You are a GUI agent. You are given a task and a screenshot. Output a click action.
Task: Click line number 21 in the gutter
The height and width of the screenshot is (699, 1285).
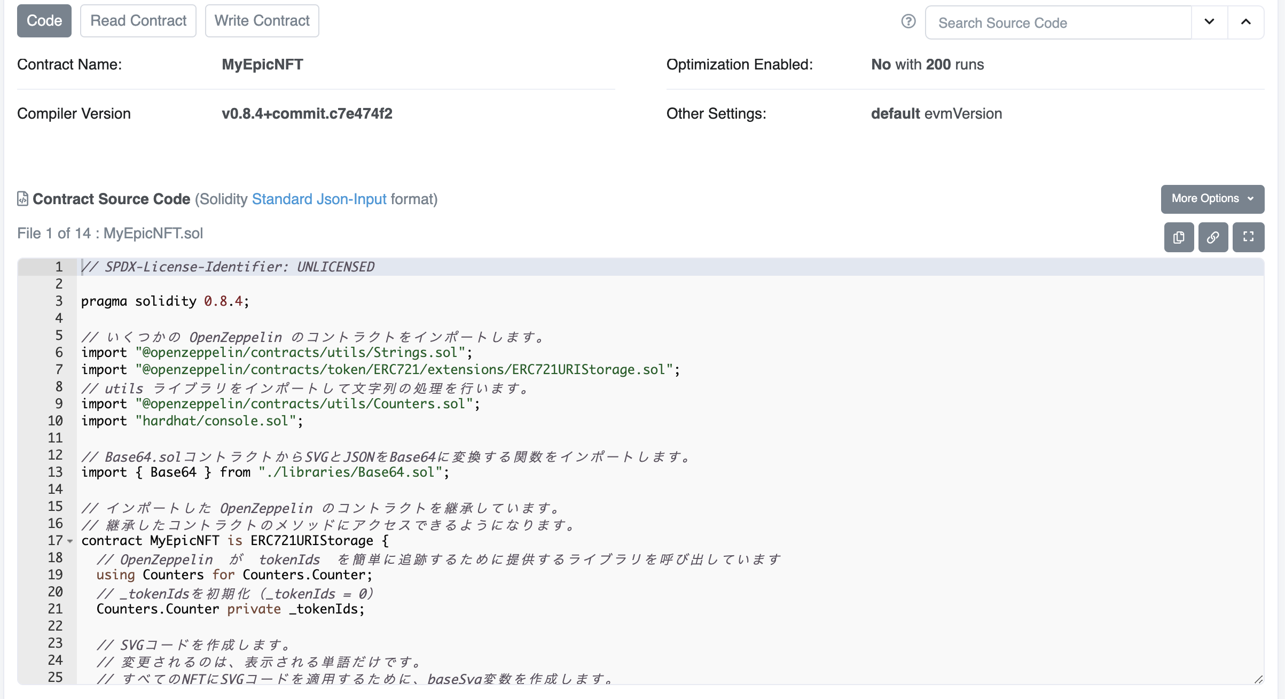56,609
